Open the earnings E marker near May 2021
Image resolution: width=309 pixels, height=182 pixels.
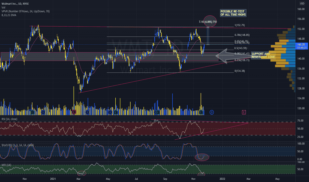pyautogui.click(x=115, y=113)
